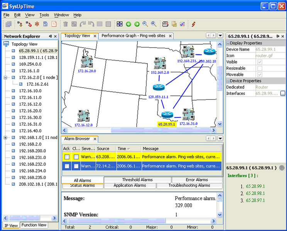Collapse the Display Properties section

coord(228,43)
